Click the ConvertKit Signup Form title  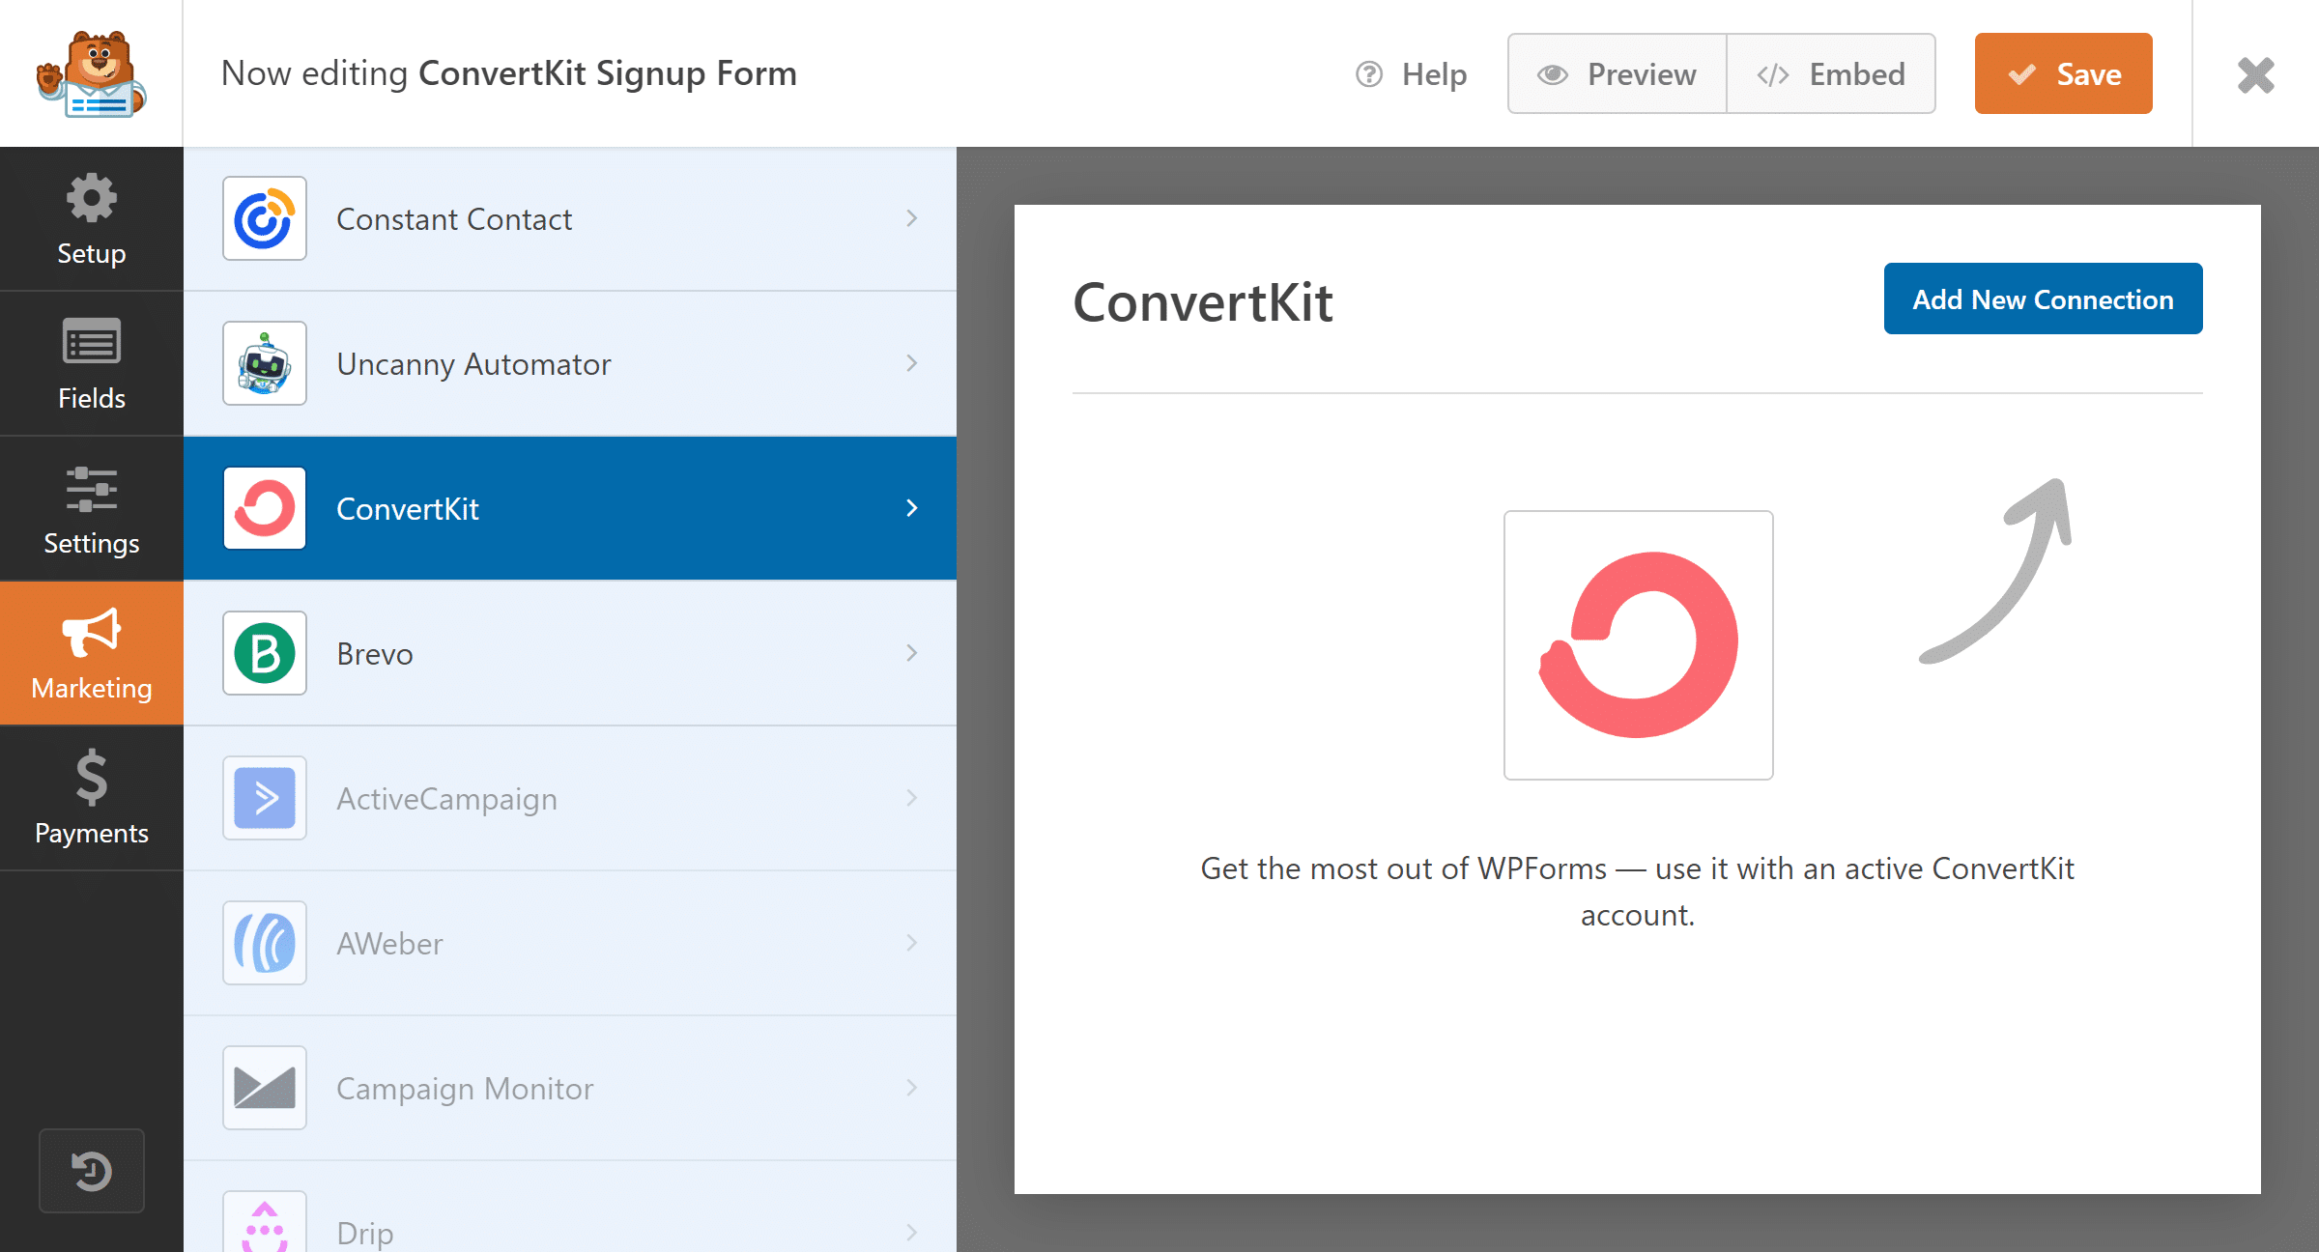pos(608,73)
